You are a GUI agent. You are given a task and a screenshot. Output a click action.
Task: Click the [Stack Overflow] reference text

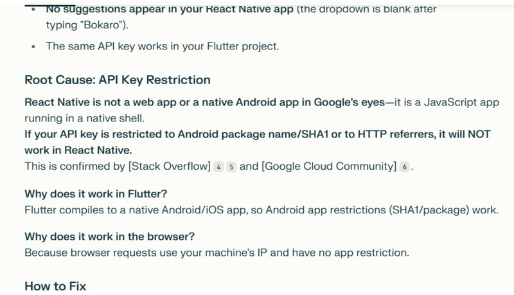click(170, 166)
